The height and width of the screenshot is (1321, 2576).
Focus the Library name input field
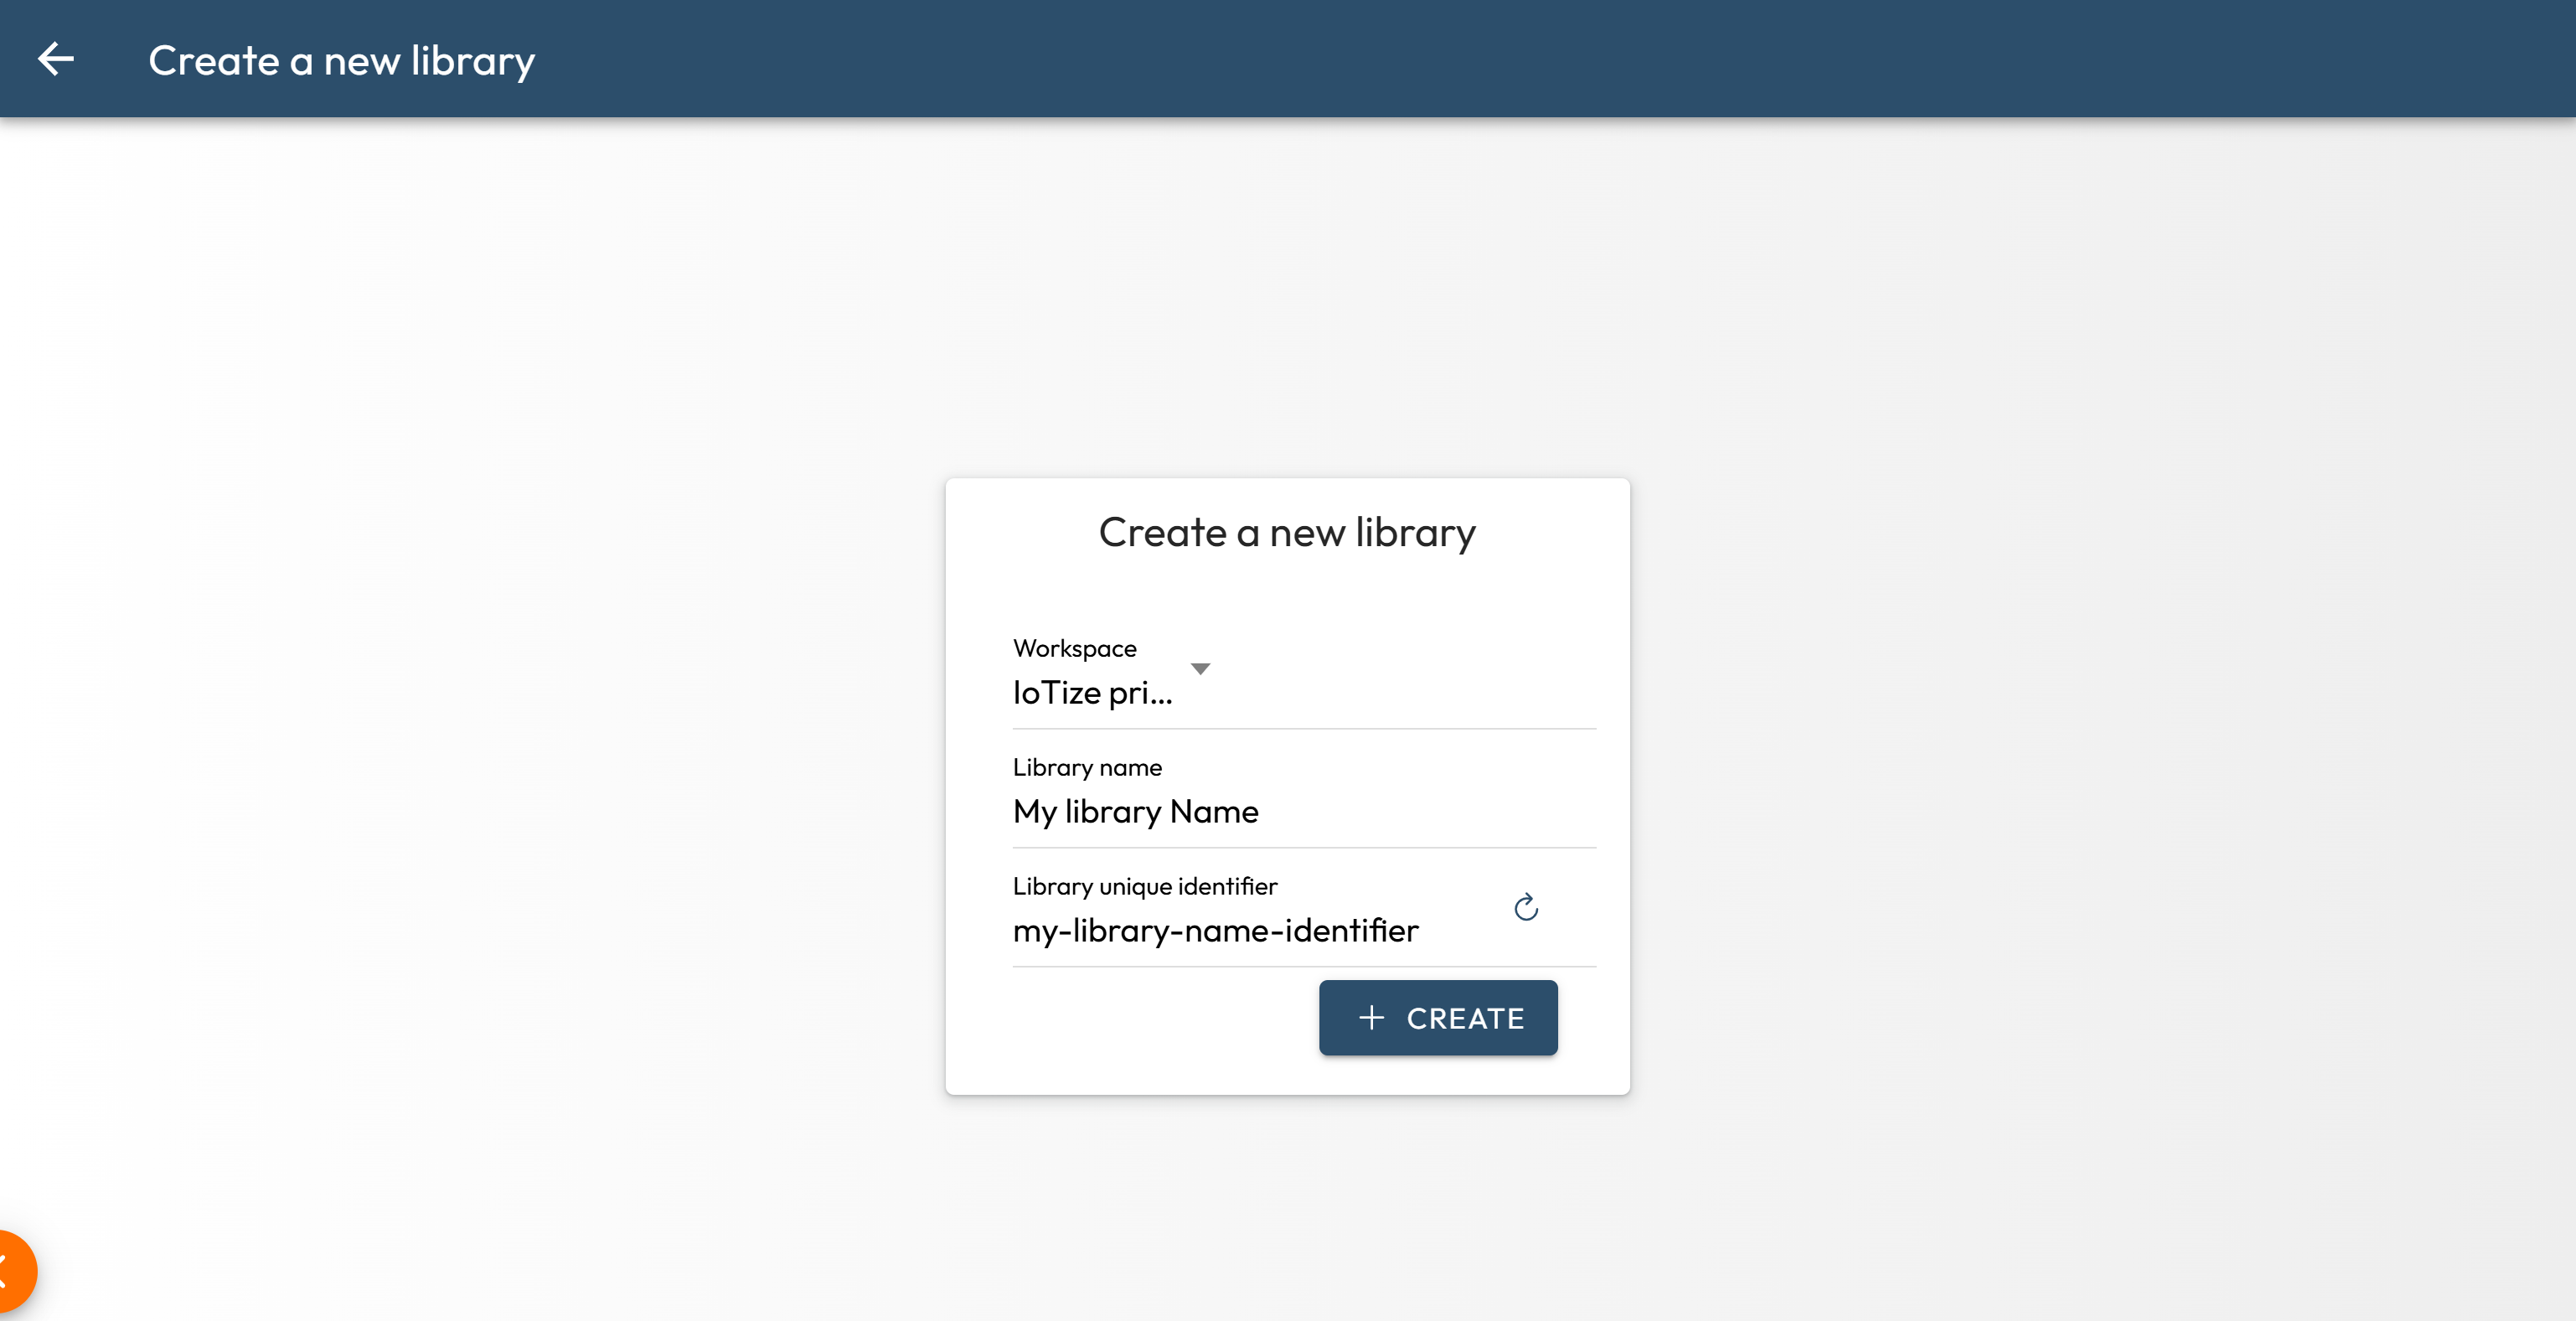point(1300,811)
